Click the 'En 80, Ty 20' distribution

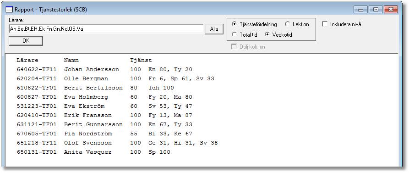coord(170,69)
